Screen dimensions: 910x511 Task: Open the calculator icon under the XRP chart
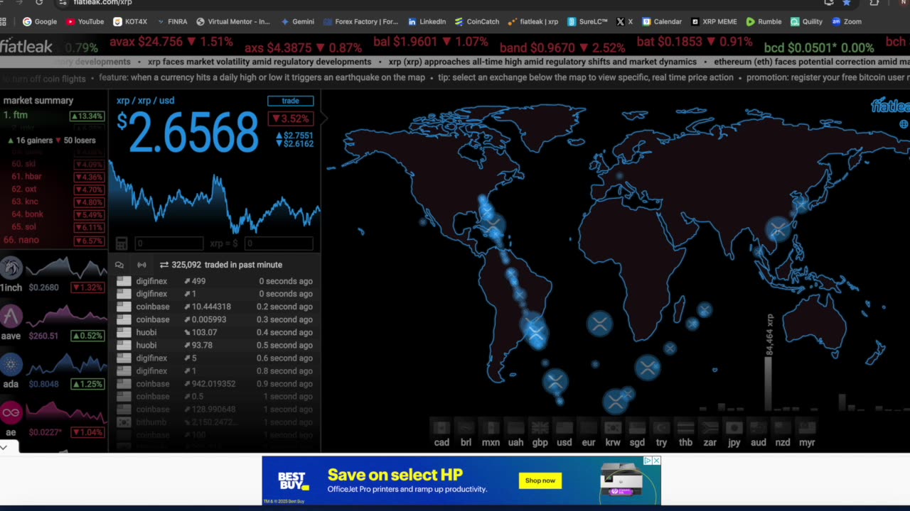122,243
